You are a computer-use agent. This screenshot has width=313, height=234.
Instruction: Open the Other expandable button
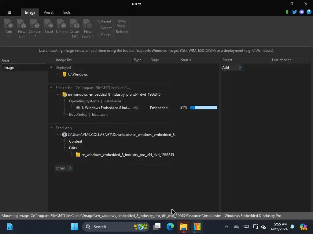coord(63,168)
